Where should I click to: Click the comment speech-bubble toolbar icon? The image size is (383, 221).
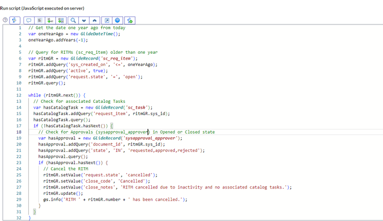(29, 20)
